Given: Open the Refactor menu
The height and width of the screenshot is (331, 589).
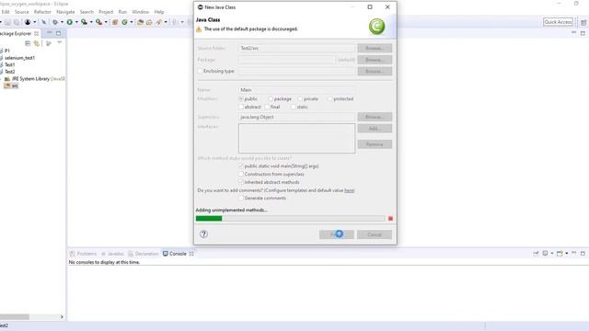Looking at the screenshot, I should (x=42, y=12).
